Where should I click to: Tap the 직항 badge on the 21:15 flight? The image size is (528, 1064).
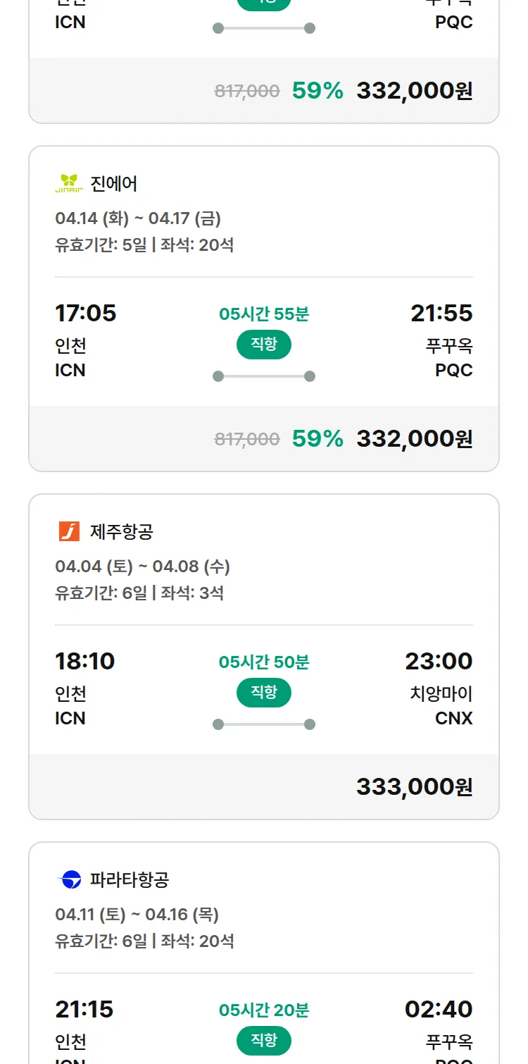click(264, 1041)
